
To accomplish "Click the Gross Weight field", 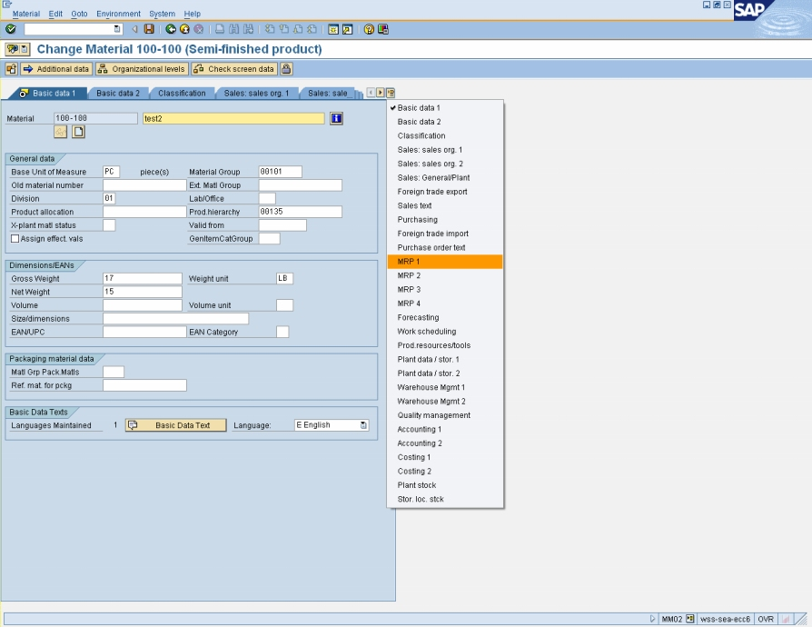I will 143,279.
